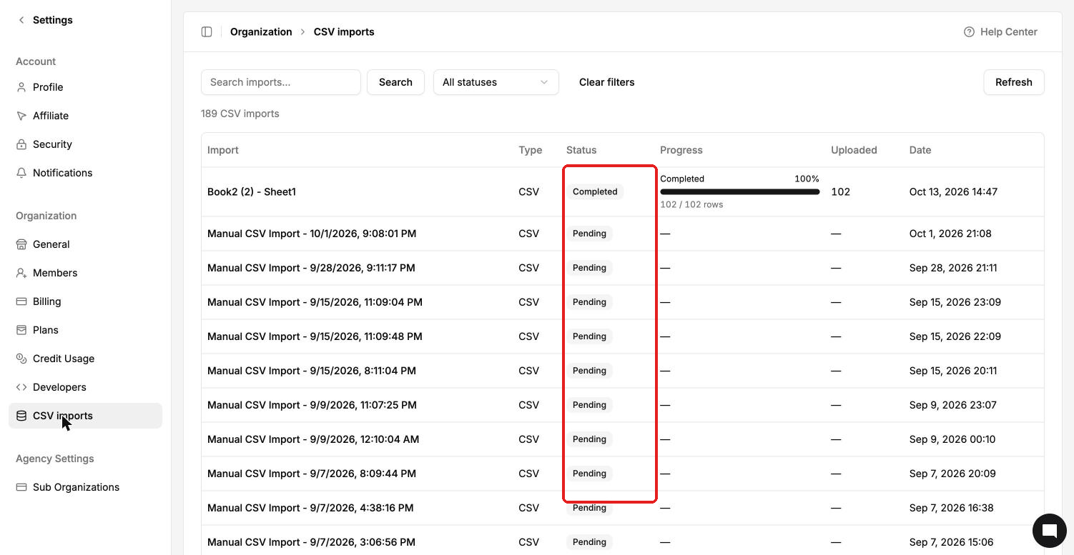Click Pending badge for 9/7/2026, 4:38:16 PM import

589,508
